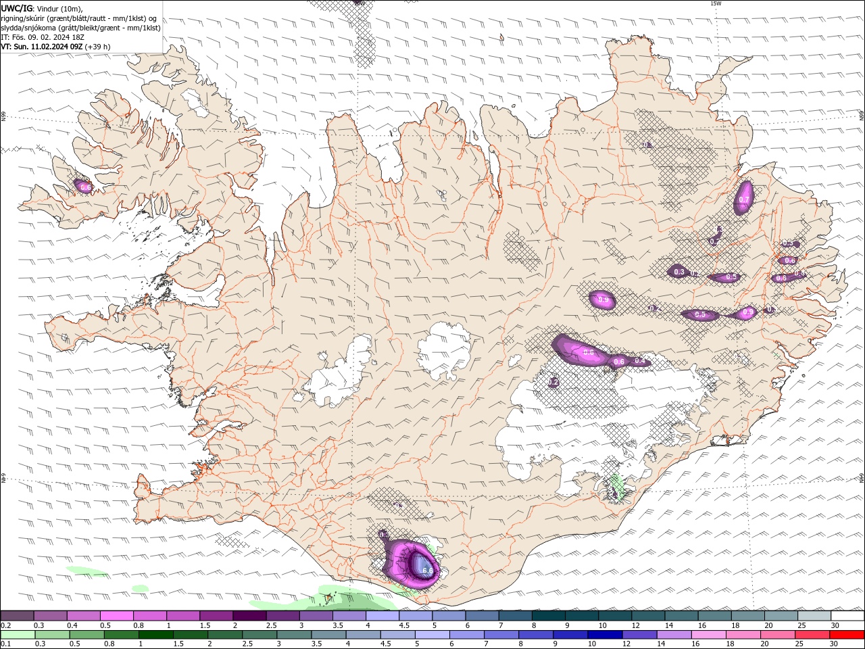The image size is (865, 649).
Task: Click the 6.6 value in the southern snowfall core
Action: click(x=427, y=571)
